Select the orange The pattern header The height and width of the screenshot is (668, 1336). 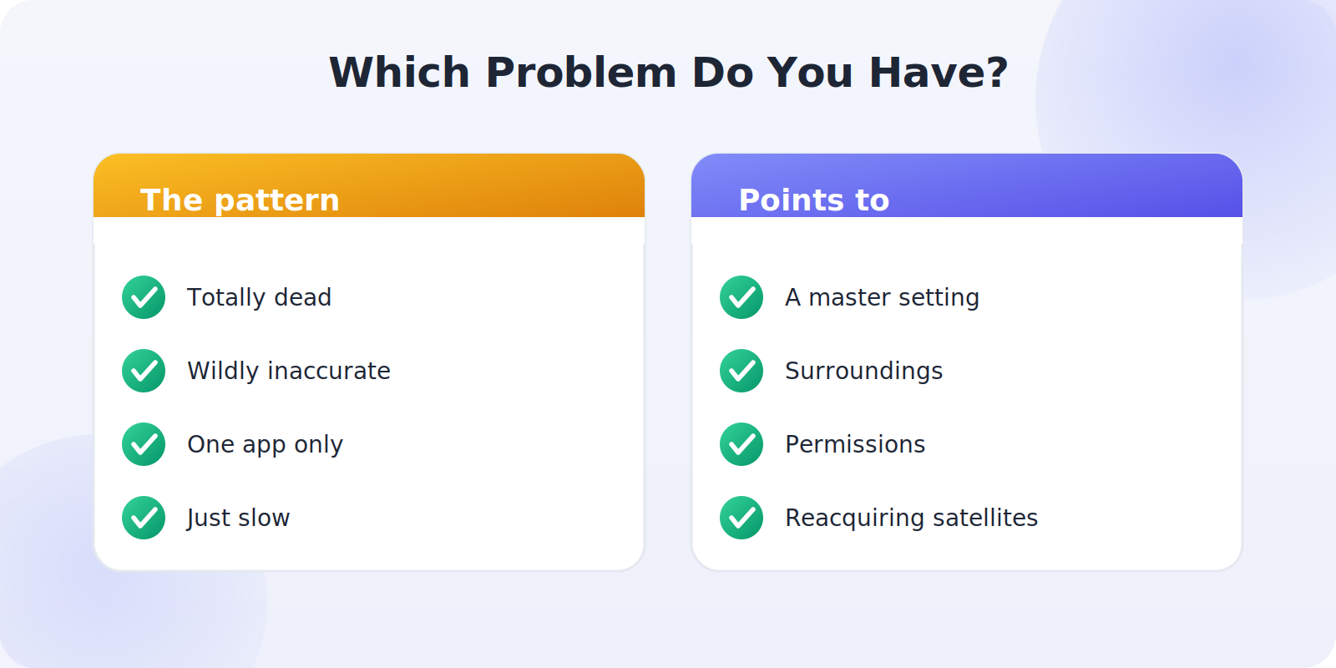coord(369,185)
